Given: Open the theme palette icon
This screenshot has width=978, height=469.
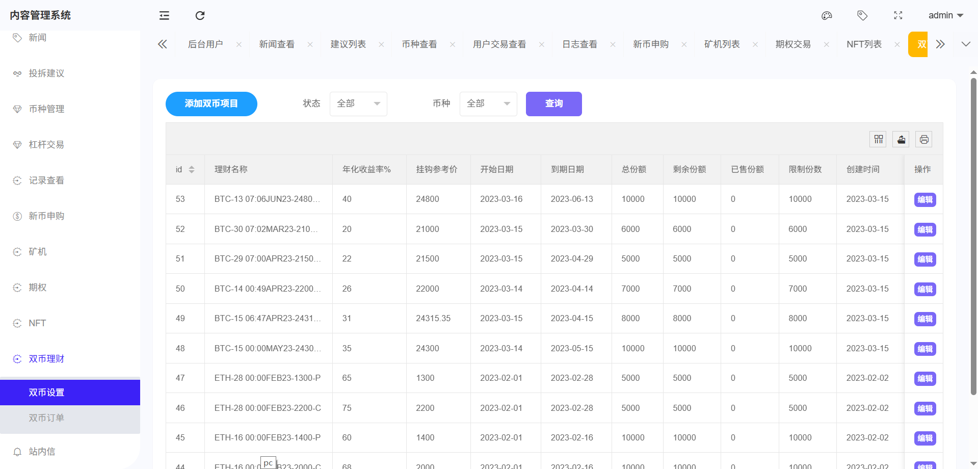Looking at the screenshot, I should click(x=827, y=15).
